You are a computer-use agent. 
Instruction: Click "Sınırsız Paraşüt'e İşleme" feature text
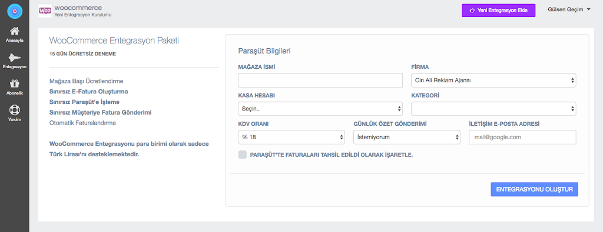85,102
